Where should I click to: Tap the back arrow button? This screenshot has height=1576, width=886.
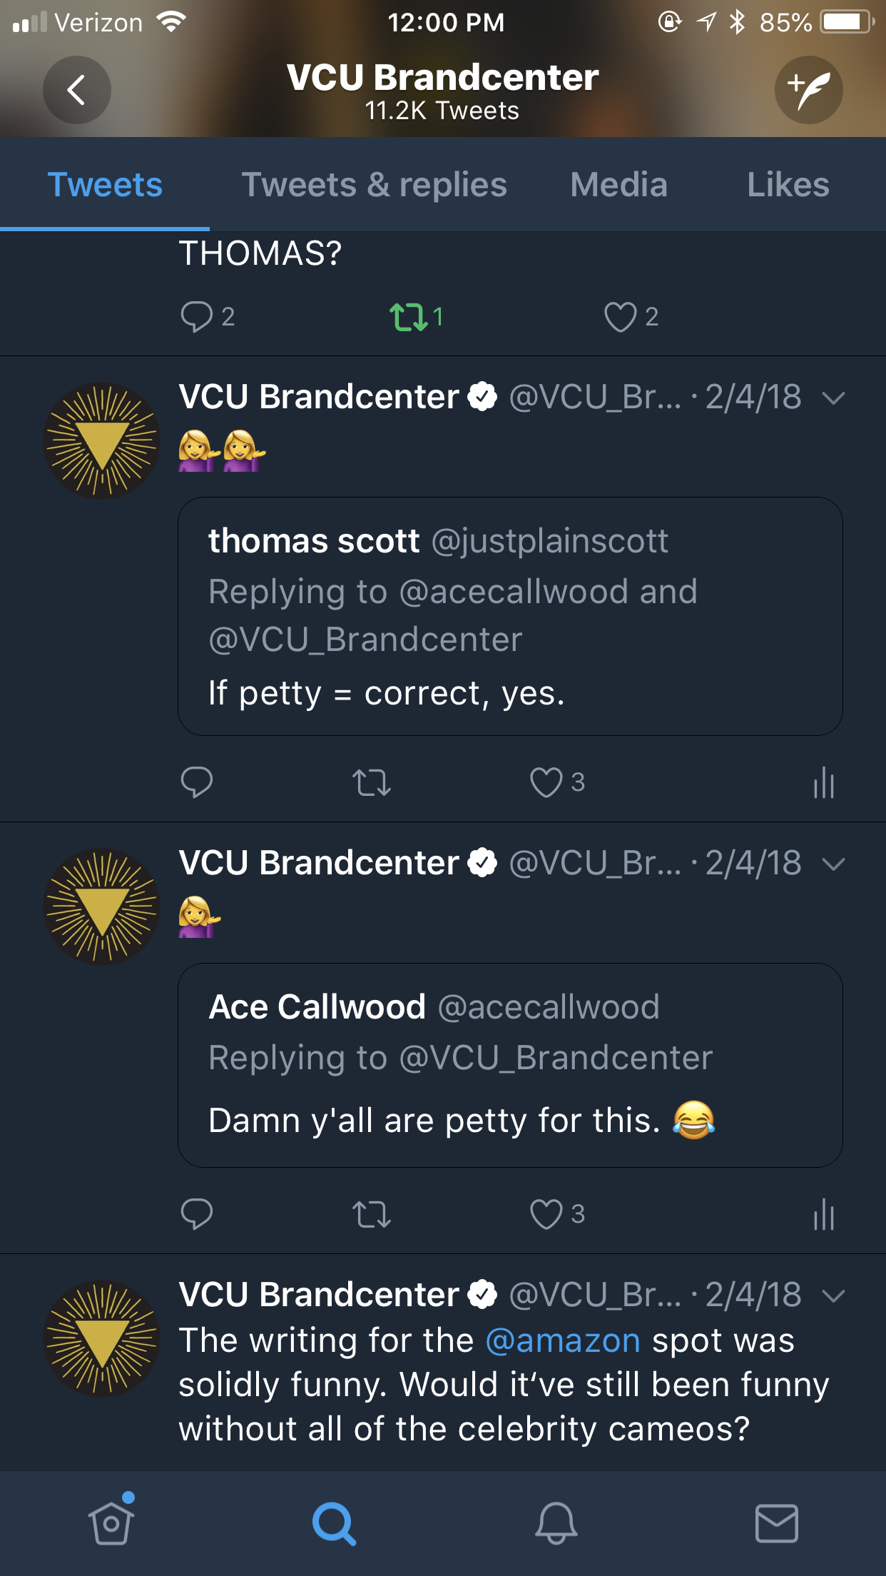pos(76,90)
